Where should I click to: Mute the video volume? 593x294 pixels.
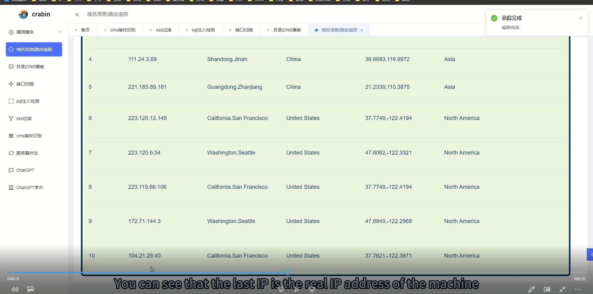[15, 289]
